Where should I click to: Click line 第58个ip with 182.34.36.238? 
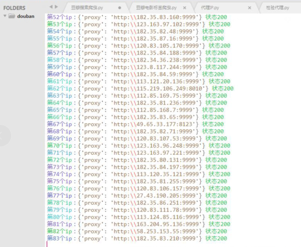(137, 60)
